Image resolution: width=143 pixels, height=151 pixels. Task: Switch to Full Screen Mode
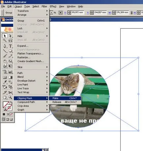[x=11, y=119]
